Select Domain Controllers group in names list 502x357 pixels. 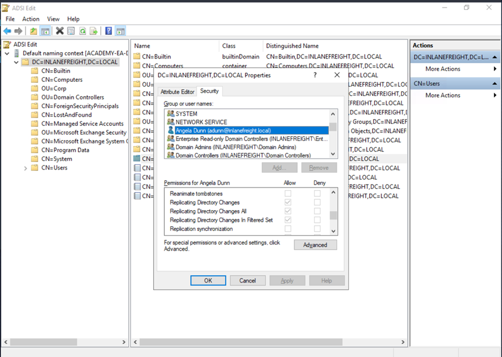243,156
